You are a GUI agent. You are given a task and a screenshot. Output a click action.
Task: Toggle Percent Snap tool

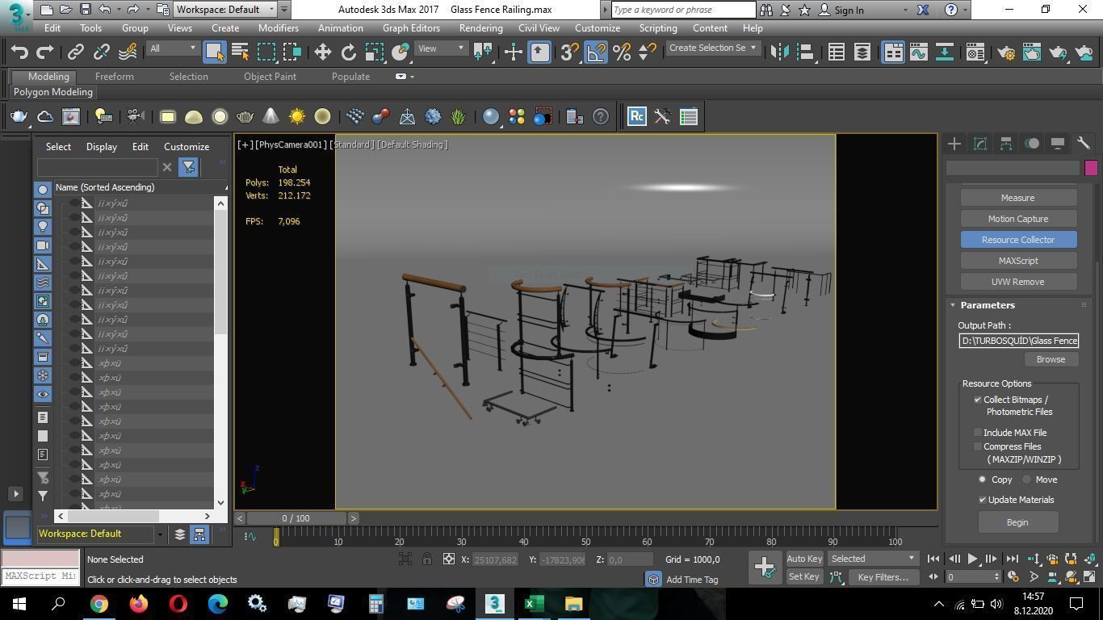tap(621, 52)
